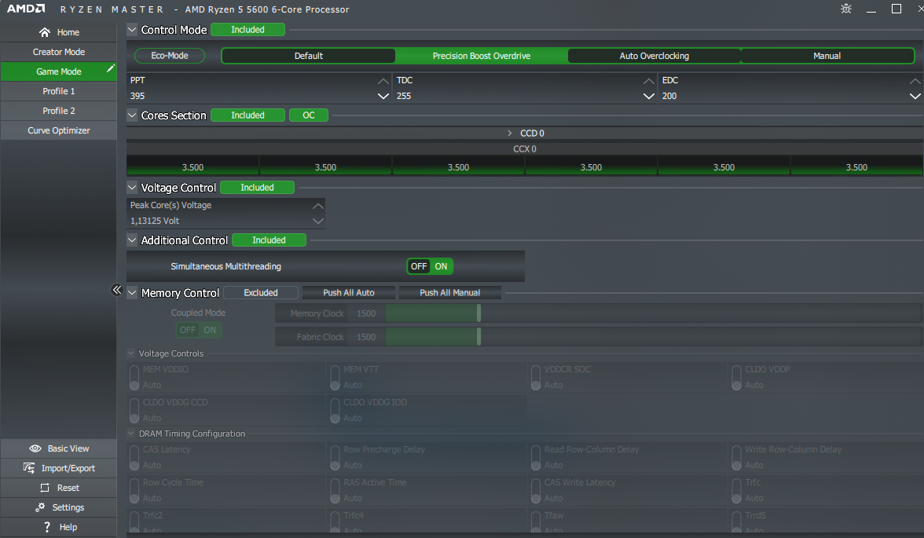This screenshot has height=538, width=924.
Task: Decrease TDC value with down arrow
Action: pos(649,96)
